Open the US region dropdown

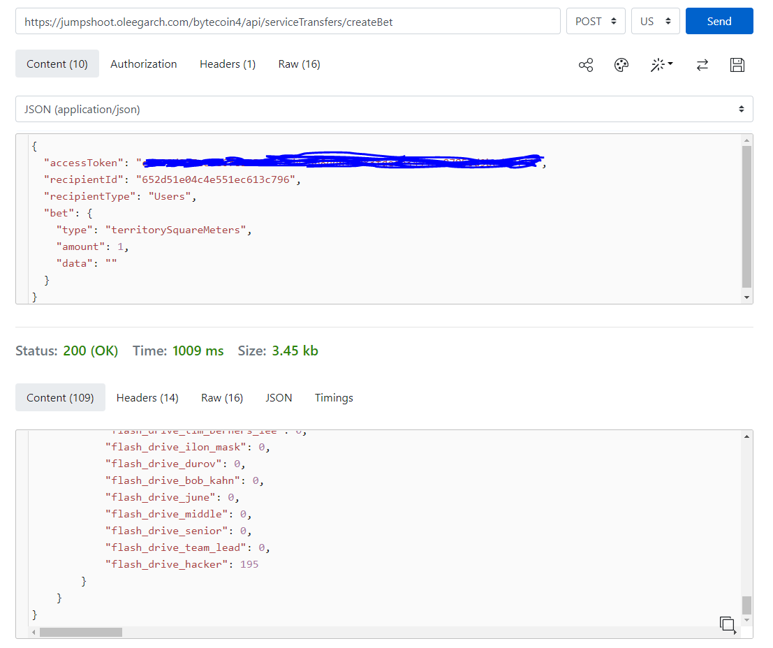[655, 21]
